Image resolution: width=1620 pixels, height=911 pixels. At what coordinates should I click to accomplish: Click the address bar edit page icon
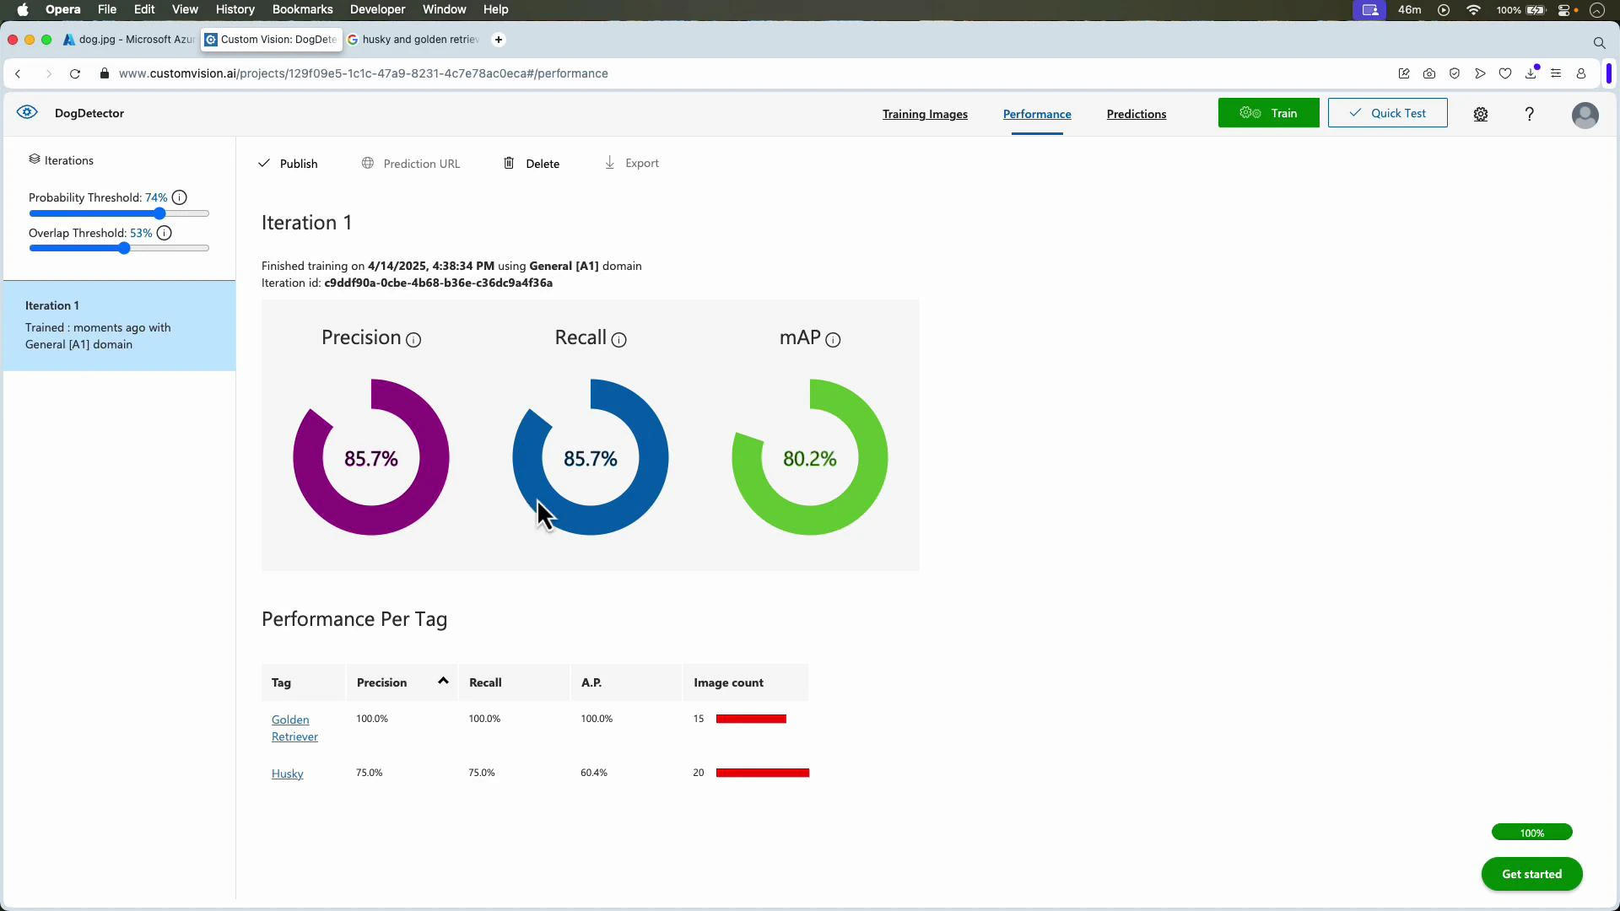click(1404, 73)
